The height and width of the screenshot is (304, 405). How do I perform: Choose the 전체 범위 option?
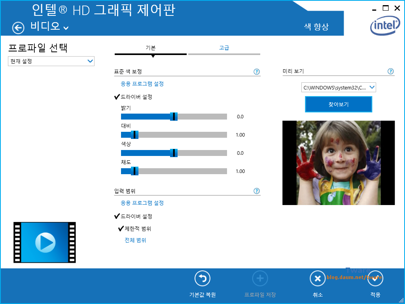pos(135,240)
